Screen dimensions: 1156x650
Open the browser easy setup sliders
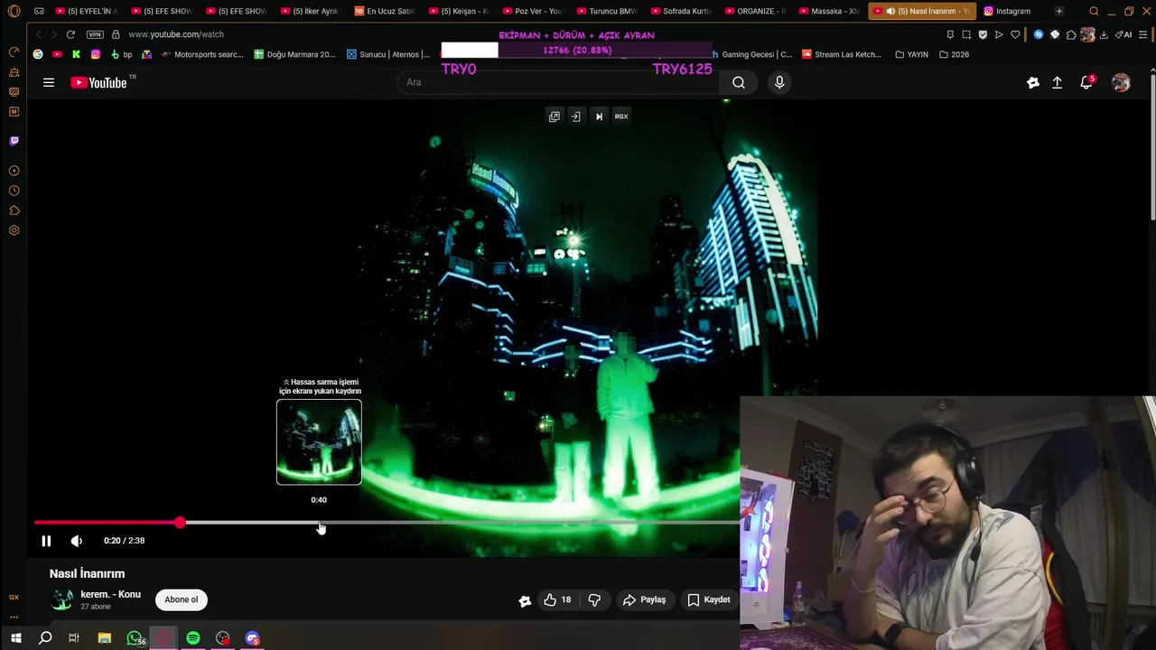pyautogui.click(x=1144, y=34)
